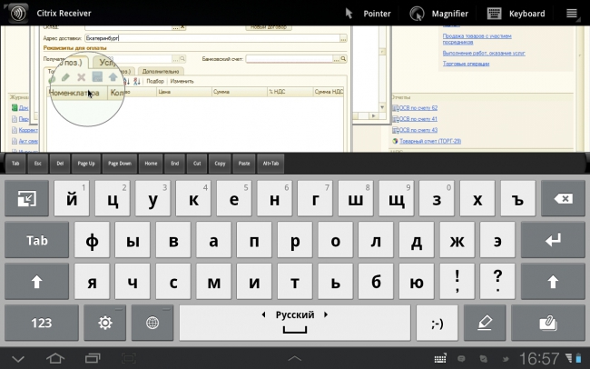Tap the Русский spacebar
Image resolution: width=590 pixels, height=369 pixels.
295,323
